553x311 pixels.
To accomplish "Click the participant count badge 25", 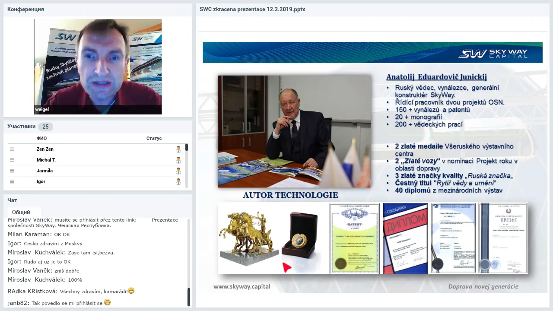I will click(x=45, y=127).
